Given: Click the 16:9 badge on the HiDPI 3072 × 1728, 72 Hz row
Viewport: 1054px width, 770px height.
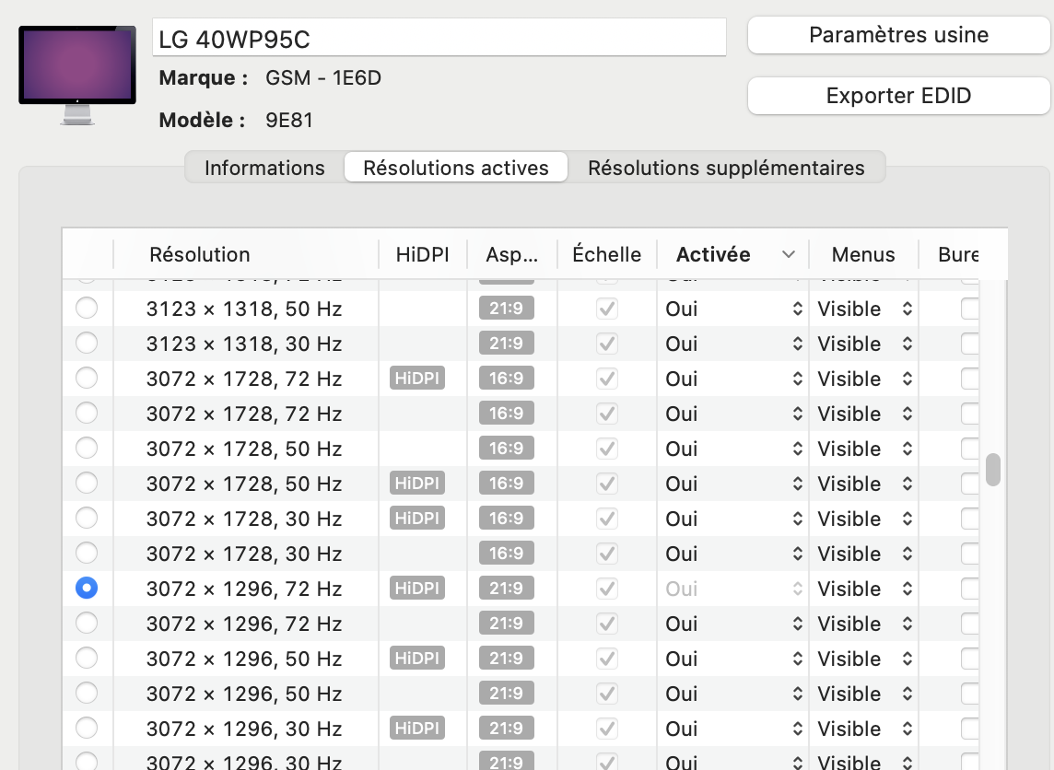Looking at the screenshot, I should [x=506, y=379].
